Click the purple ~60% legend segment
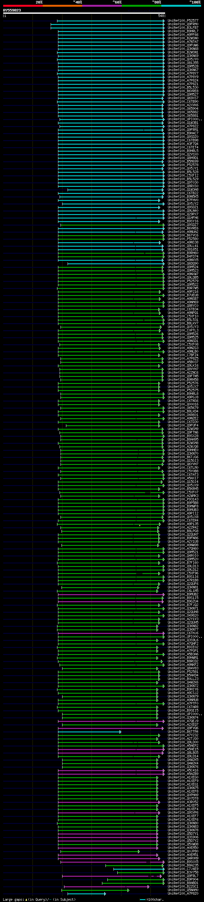The height and width of the screenshot is (902, 204). pos(102,6)
